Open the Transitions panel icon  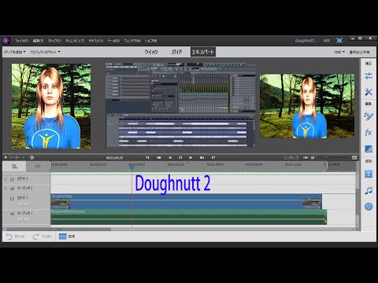(x=369, y=149)
